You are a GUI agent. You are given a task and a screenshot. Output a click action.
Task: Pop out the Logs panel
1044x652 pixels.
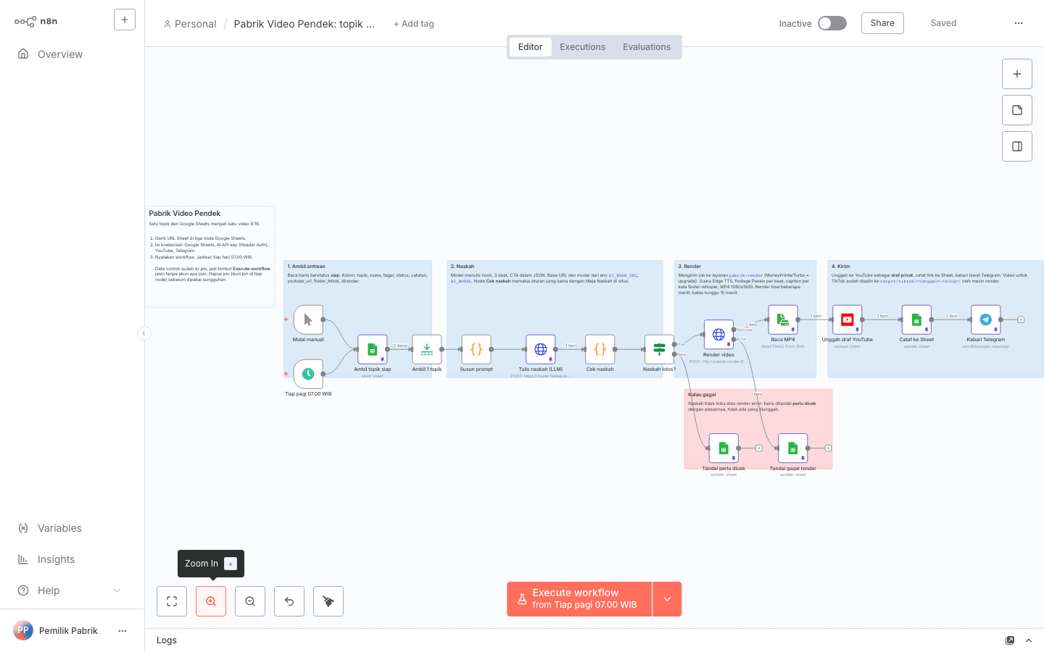pos(1010,640)
